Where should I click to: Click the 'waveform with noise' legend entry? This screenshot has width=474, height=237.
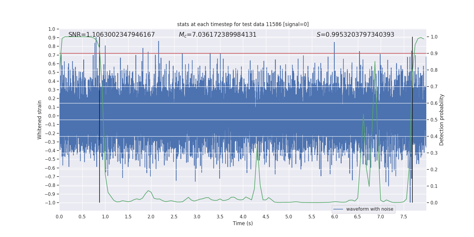point(363,209)
